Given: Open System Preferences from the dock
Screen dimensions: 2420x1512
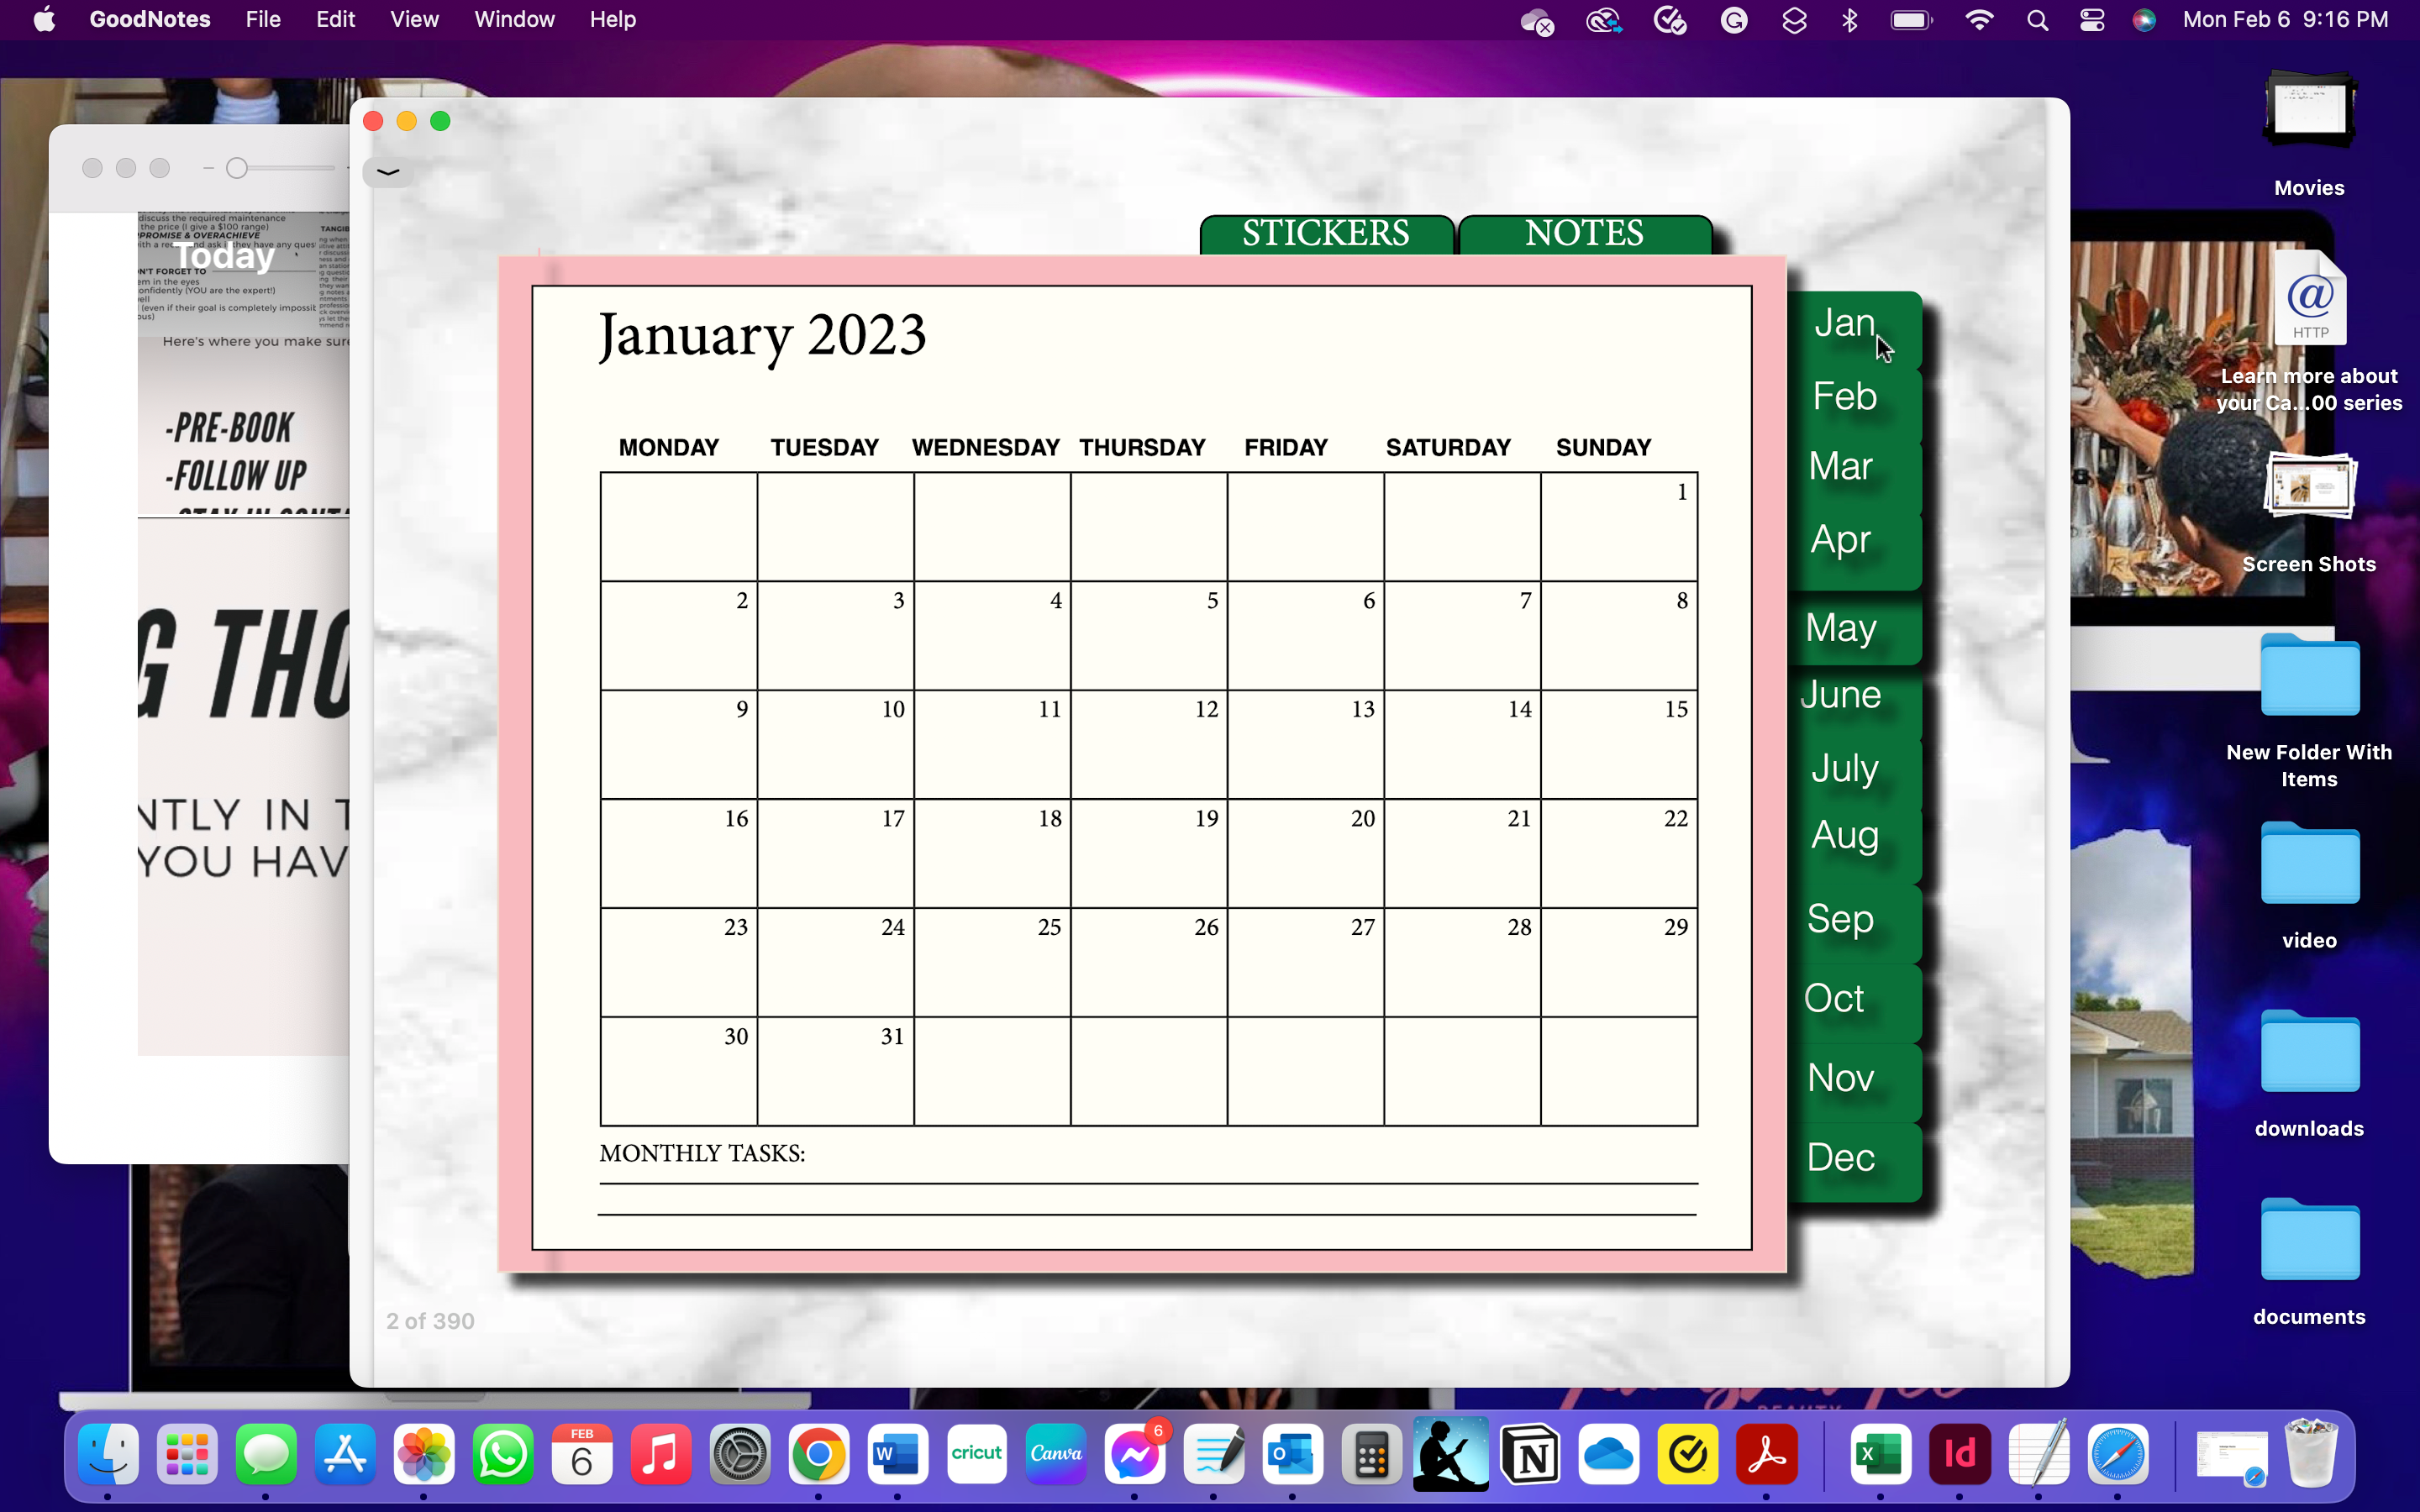Looking at the screenshot, I should click(740, 1454).
